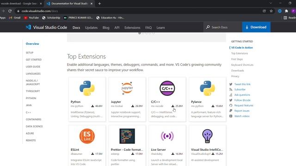This screenshot has height=166, width=296.
Task: Expand the GET STARTED sidebar section
Action: click(x=34, y=59)
